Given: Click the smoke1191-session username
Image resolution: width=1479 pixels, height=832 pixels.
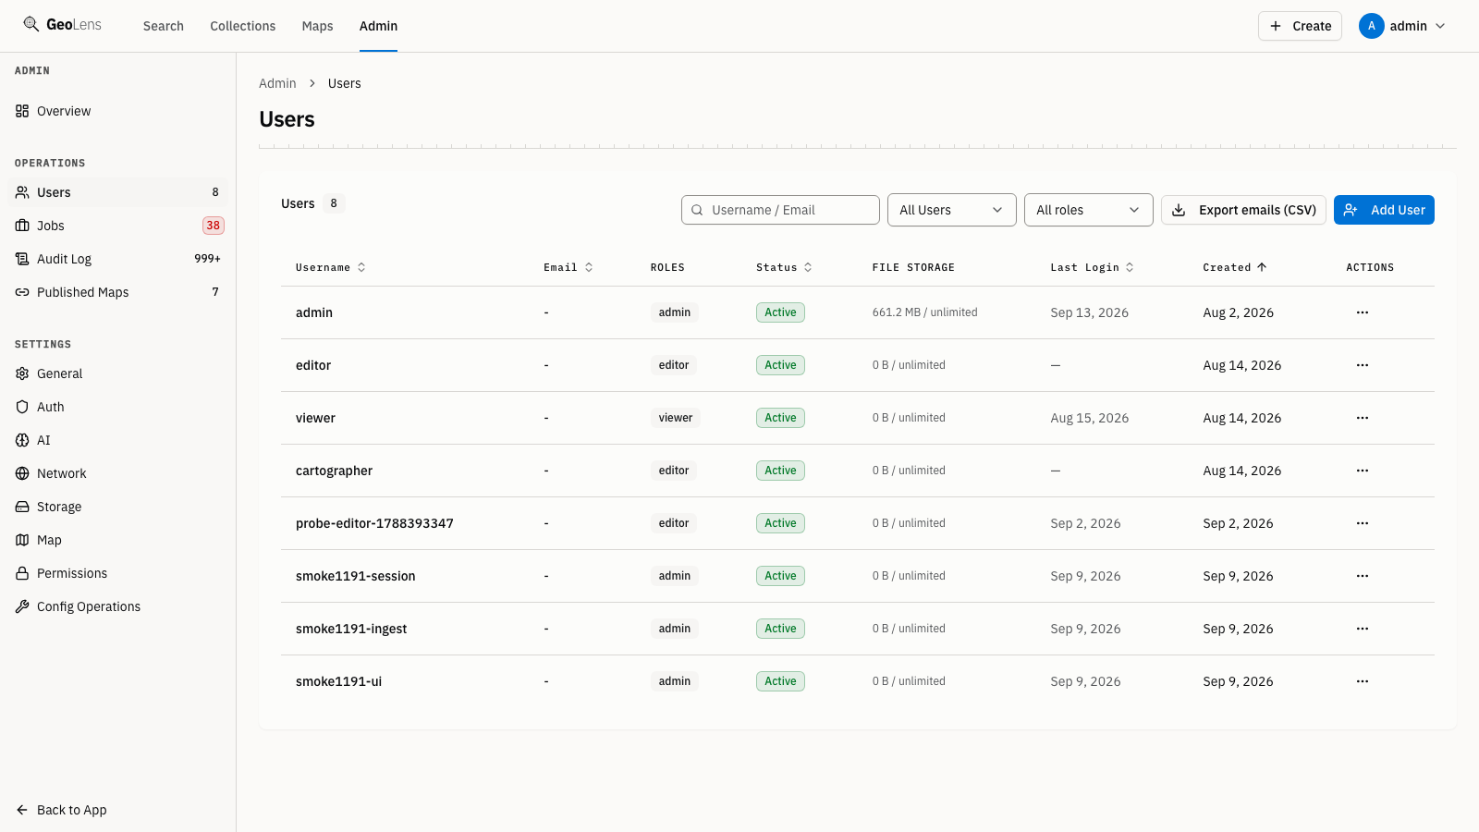Looking at the screenshot, I should 356,576.
